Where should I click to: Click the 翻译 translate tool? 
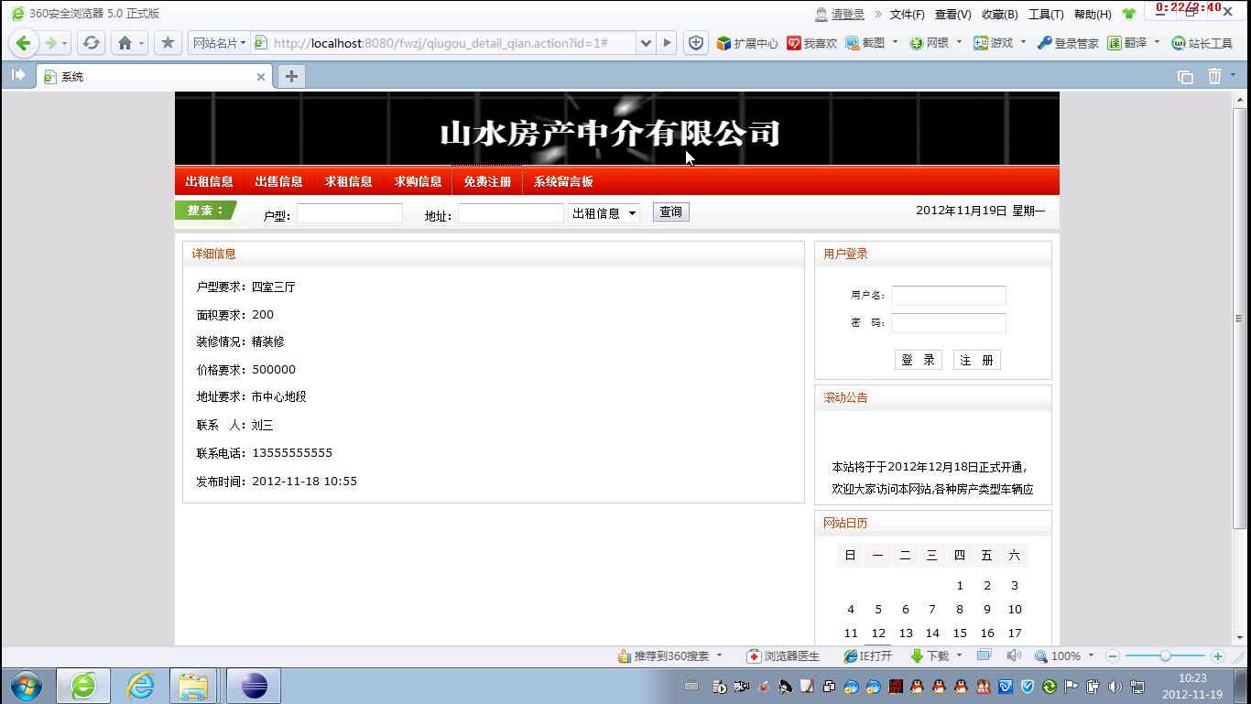click(x=1127, y=43)
